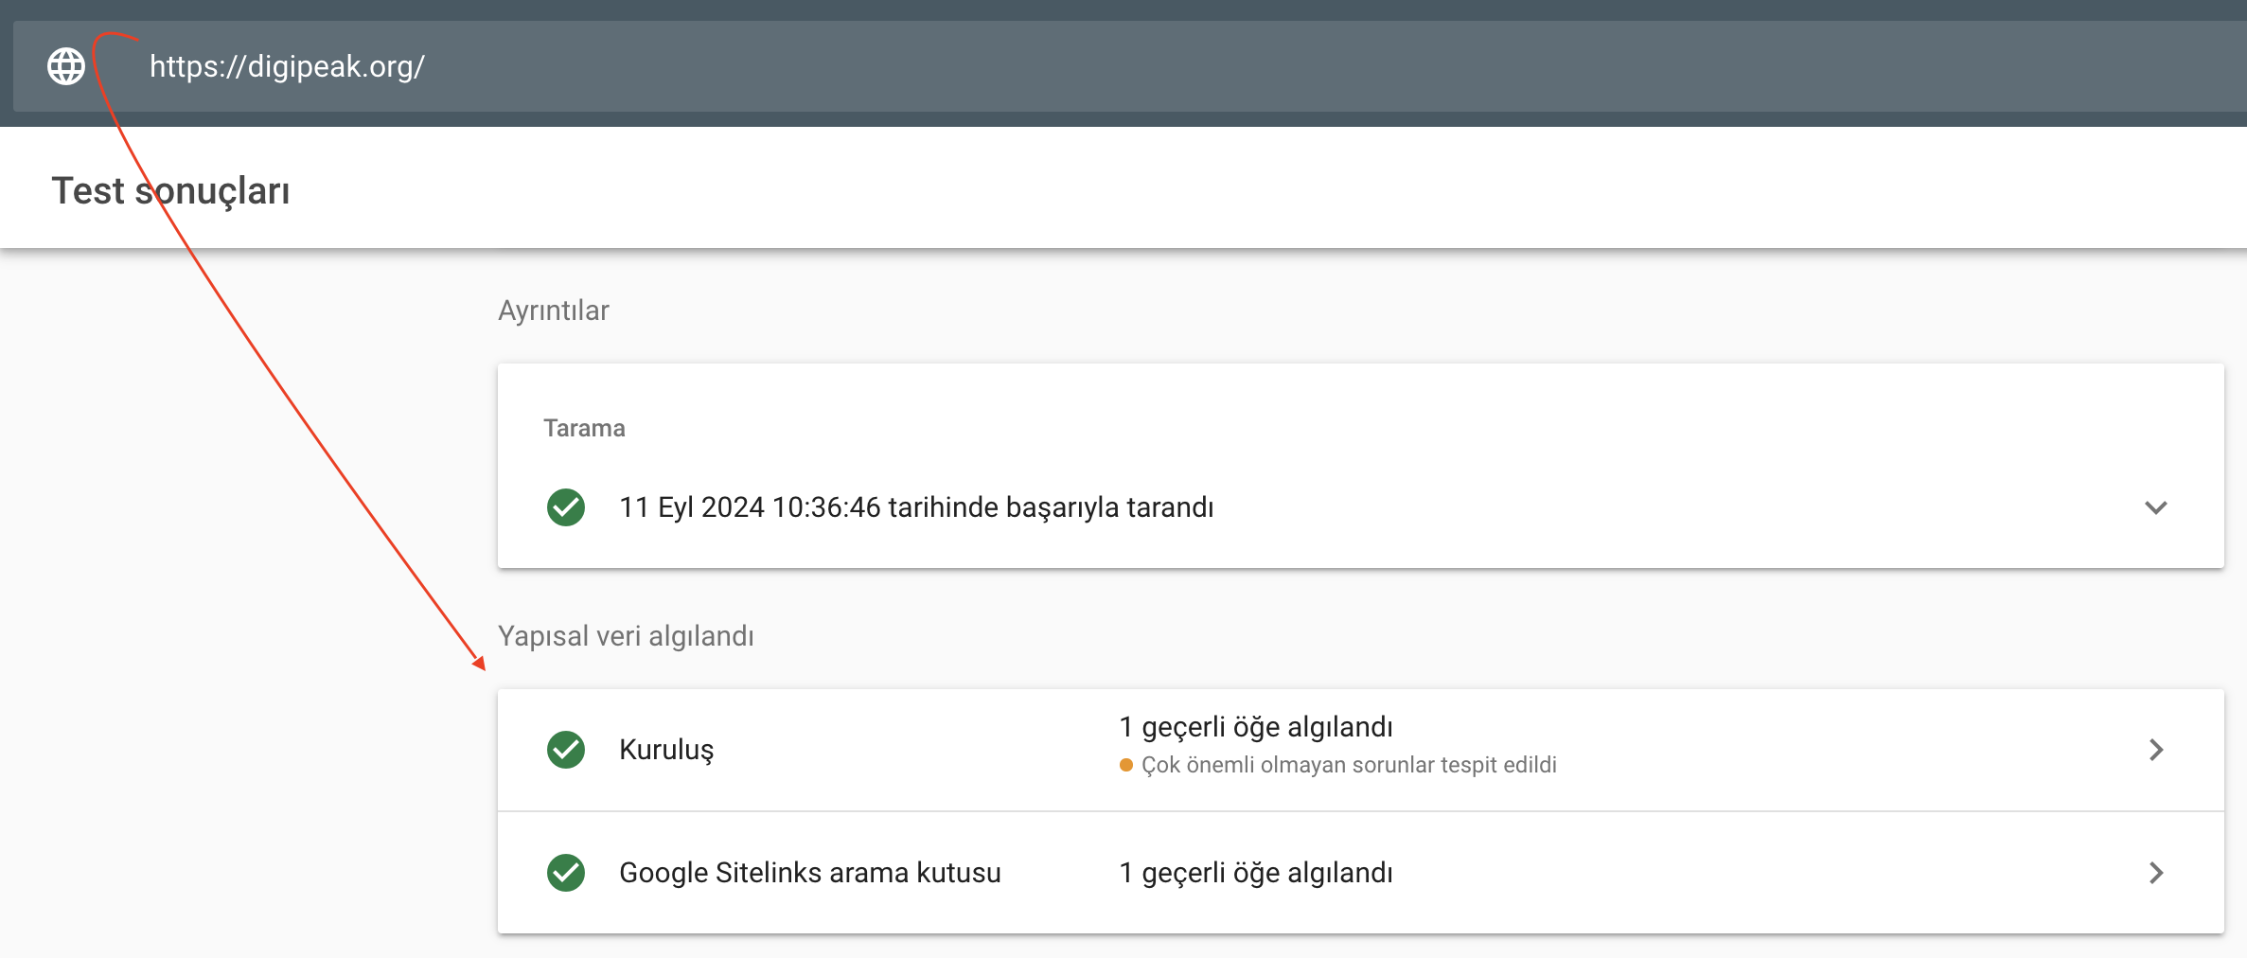Click the green checkmark next to Kuruluş

tap(566, 750)
